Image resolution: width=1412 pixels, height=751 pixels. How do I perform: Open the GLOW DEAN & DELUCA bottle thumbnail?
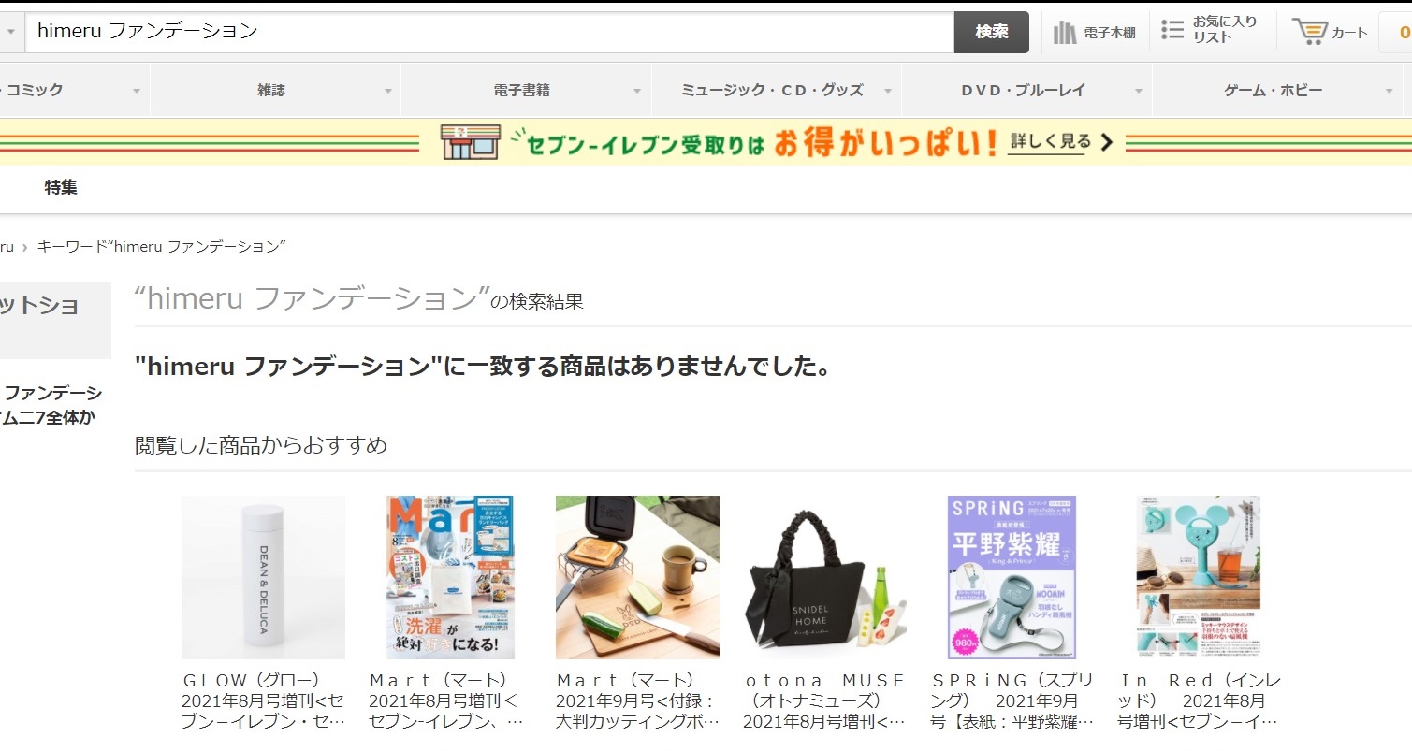[263, 577]
